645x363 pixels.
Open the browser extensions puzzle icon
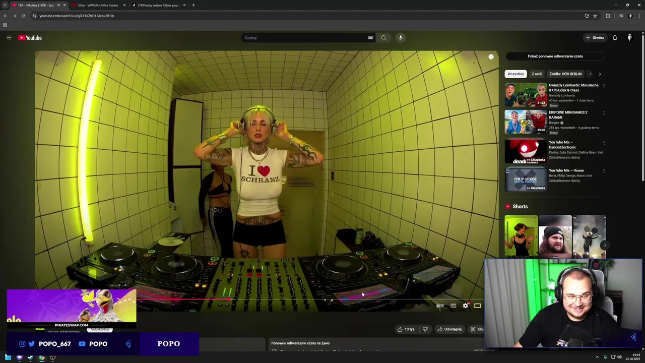608,16
